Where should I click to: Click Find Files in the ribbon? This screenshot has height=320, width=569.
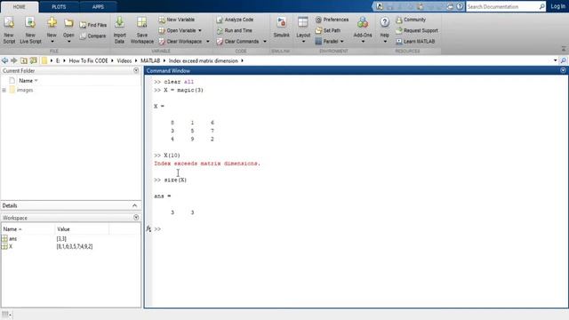pos(92,25)
